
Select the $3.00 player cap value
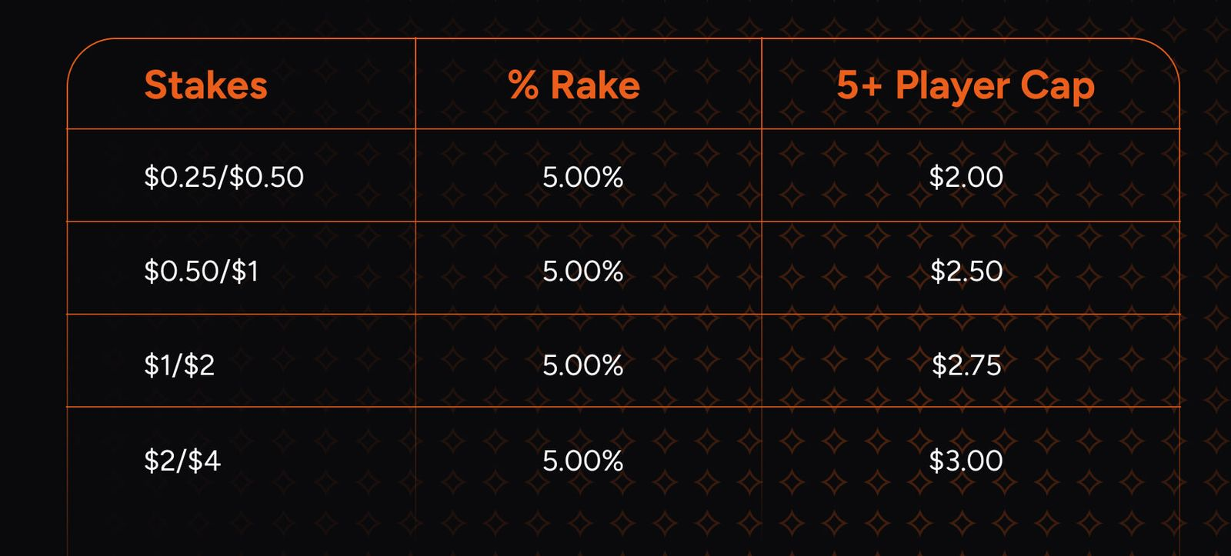click(x=966, y=461)
